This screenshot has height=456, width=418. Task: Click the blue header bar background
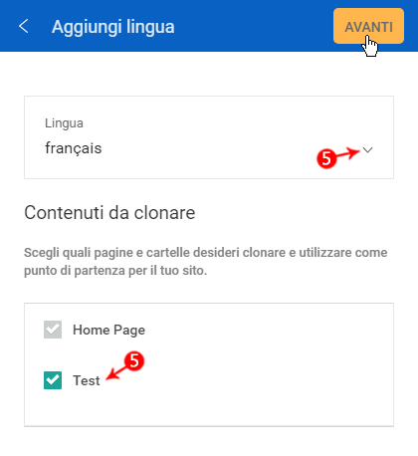pos(252,26)
